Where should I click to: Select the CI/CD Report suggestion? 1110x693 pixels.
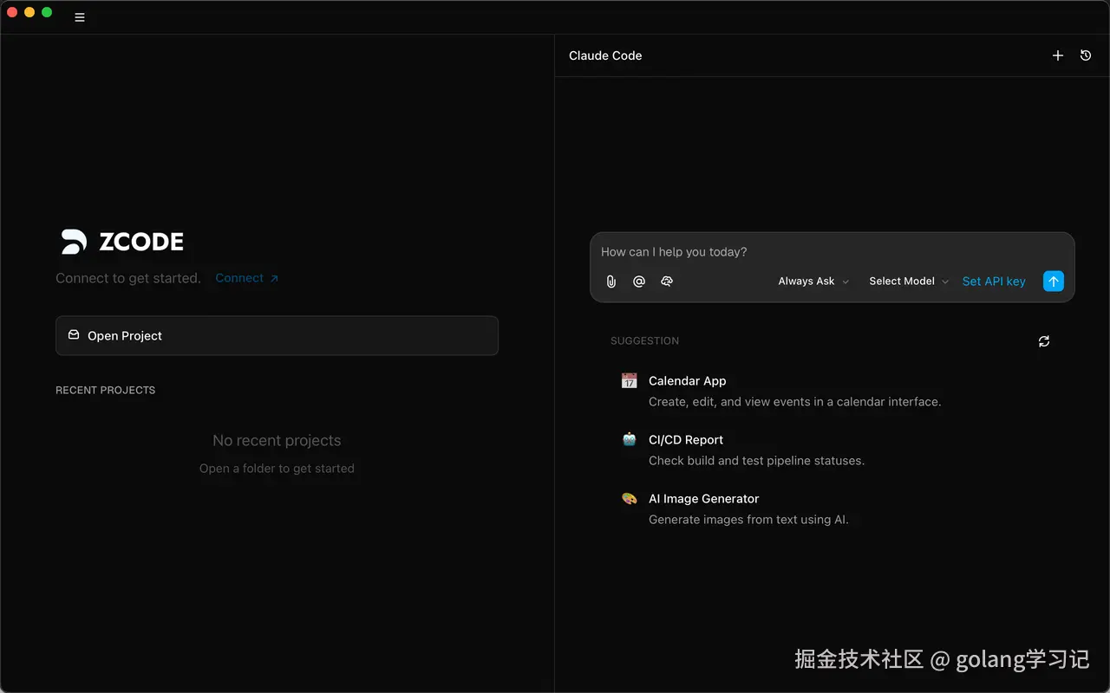(832, 450)
